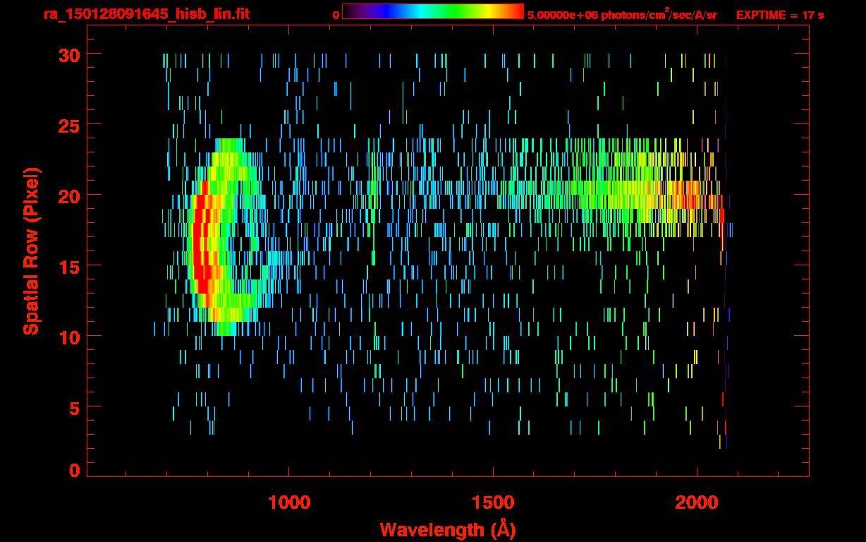Click the x-axis tick label 2000

pyautogui.click(x=697, y=502)
